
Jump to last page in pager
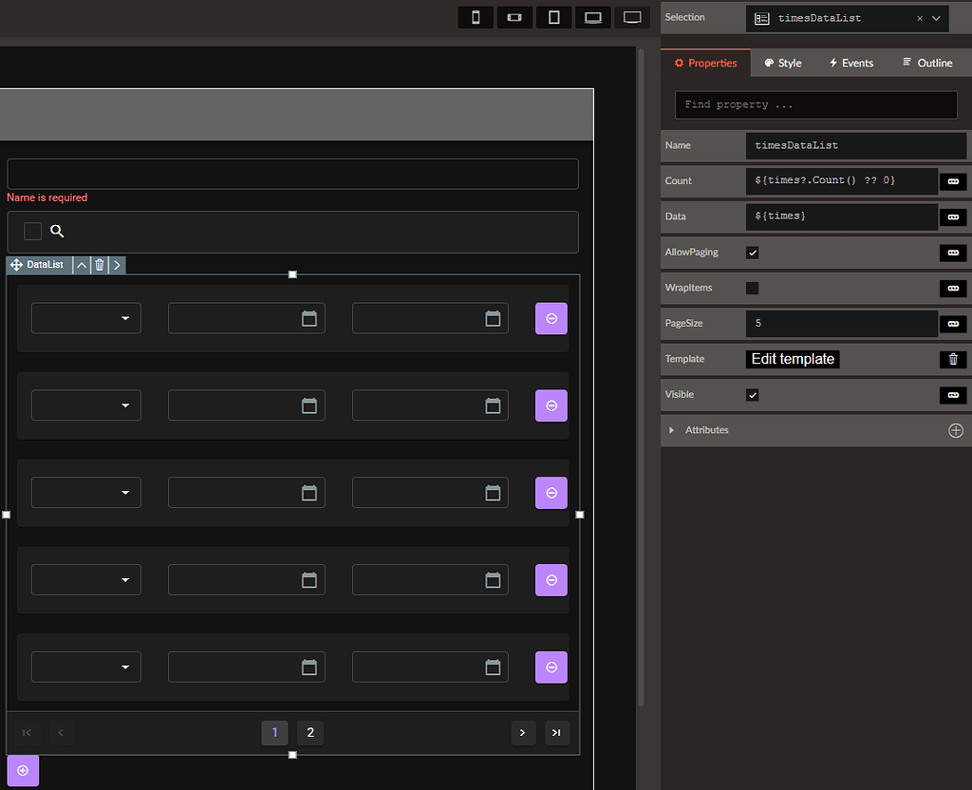(556, 733)
